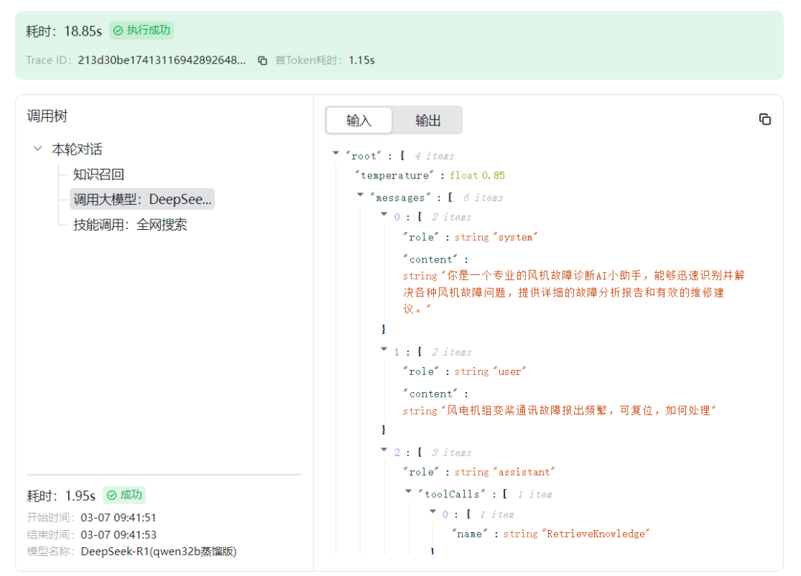The width and height of the screenshot is (801, 576).
Task: Copy the Trace ID value
Action: pyautogui.click(x=263, y=61)
